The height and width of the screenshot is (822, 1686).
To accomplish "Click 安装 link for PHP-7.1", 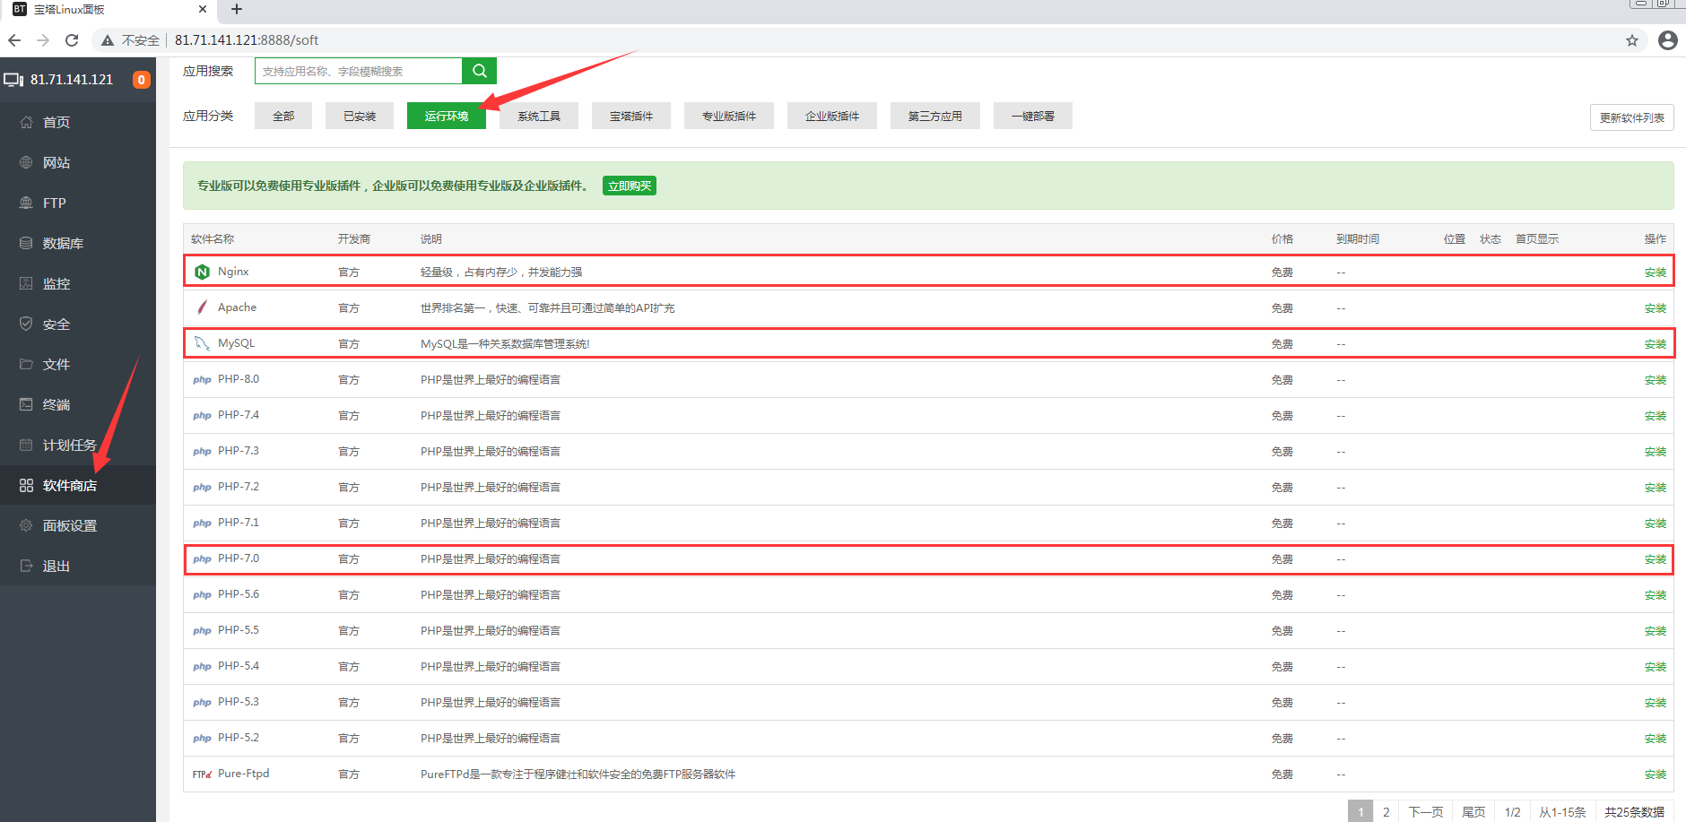I will [x=1656, y=523].
